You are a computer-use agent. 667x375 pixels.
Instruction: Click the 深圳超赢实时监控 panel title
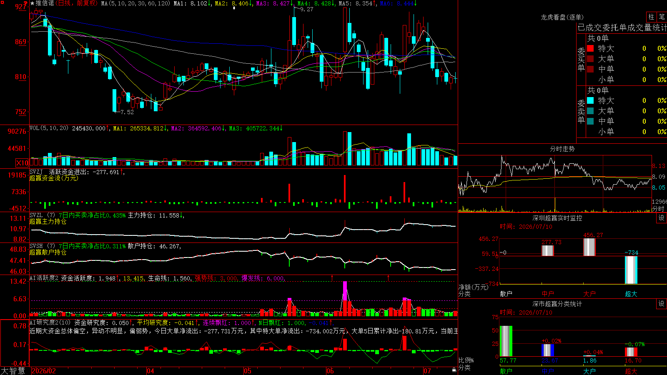pyautogui.click(x=557, y=218)
